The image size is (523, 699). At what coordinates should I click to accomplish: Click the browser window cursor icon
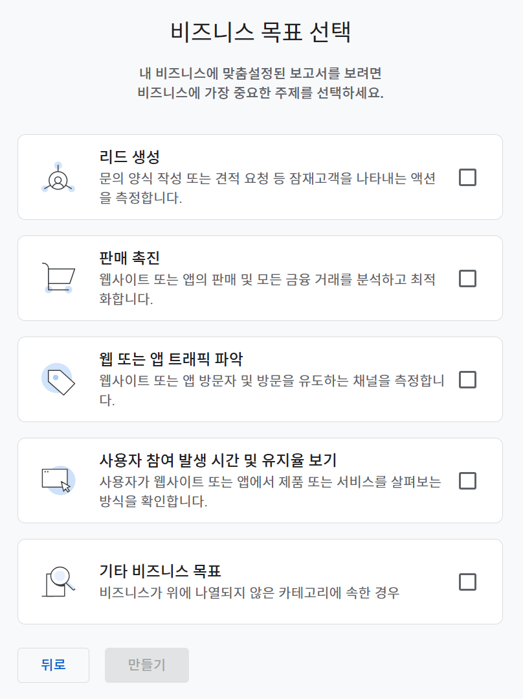pos(58,480)
